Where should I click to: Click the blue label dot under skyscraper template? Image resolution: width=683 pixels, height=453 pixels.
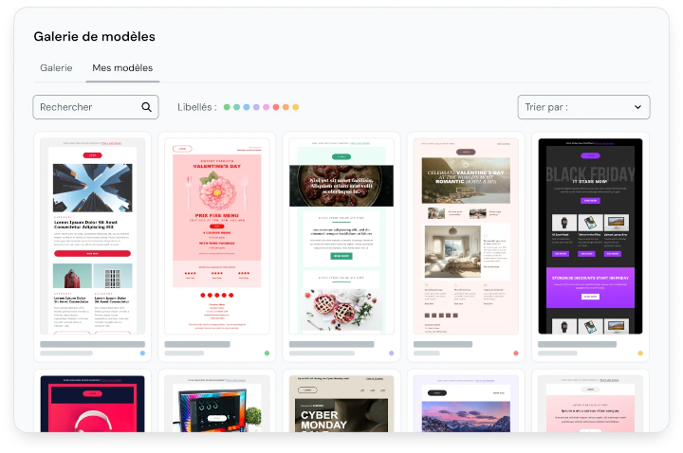(142, 353)
